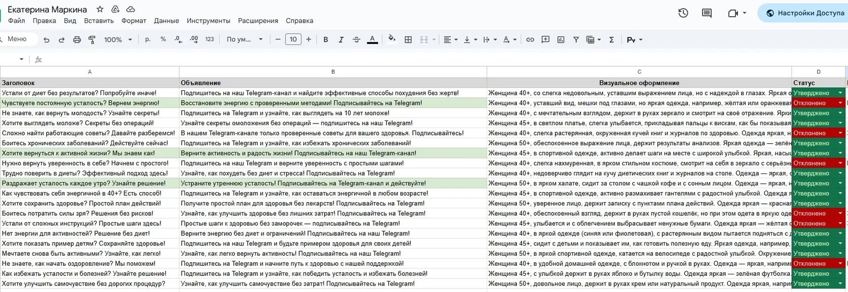The width and height of the screenshot is (848, 292).
Task: Star the Екатерина Маркина document
Action: [100, 9]
